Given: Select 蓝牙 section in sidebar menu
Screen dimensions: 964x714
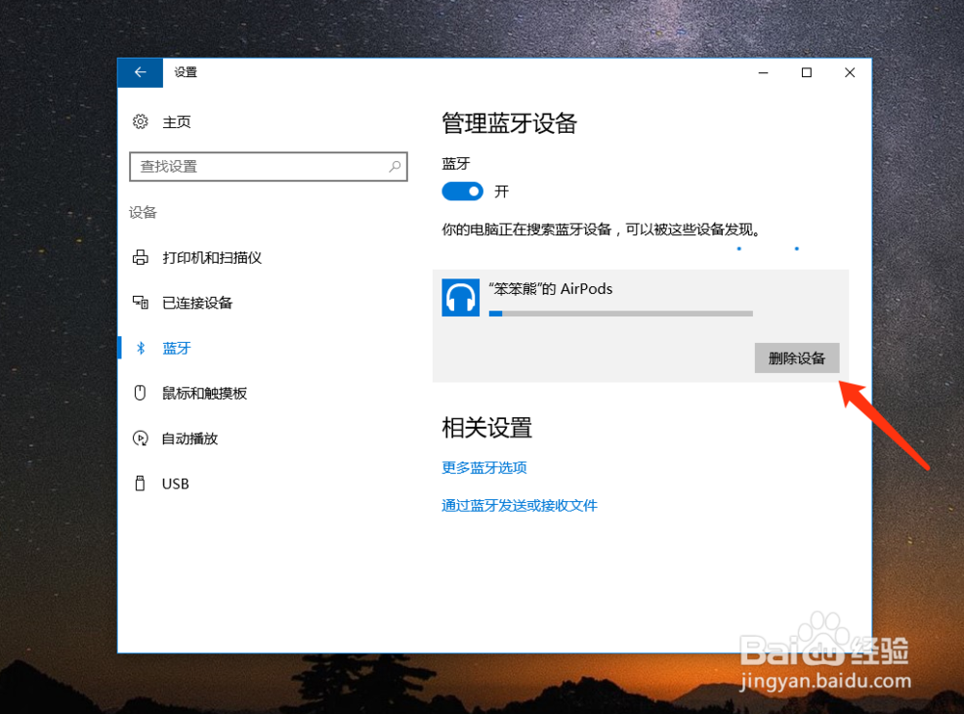Looking at the screenshot, I should point(176,348).
